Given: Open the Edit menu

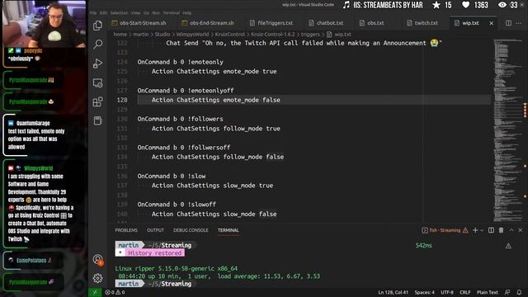Looking at the screenshot, I should [103, 13].
